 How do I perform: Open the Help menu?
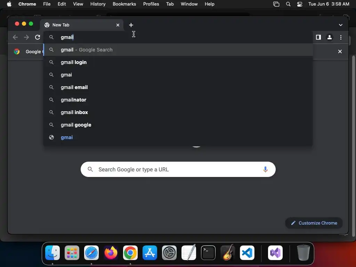pyautogui.click(x=209, y=4)
